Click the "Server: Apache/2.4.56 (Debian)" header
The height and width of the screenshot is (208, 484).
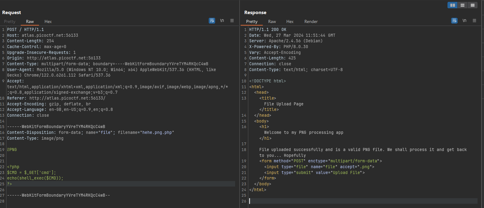click(286, 41)
